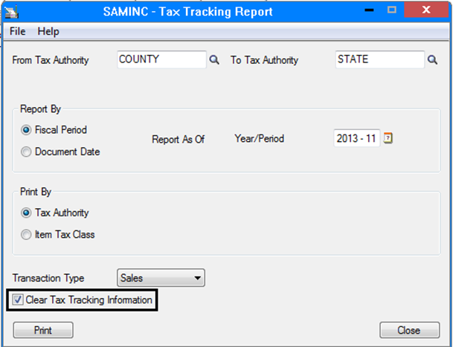453x347 pixels.
Task: Open the To Tax Authority finder magnifier
Action: tap(432, 60)
